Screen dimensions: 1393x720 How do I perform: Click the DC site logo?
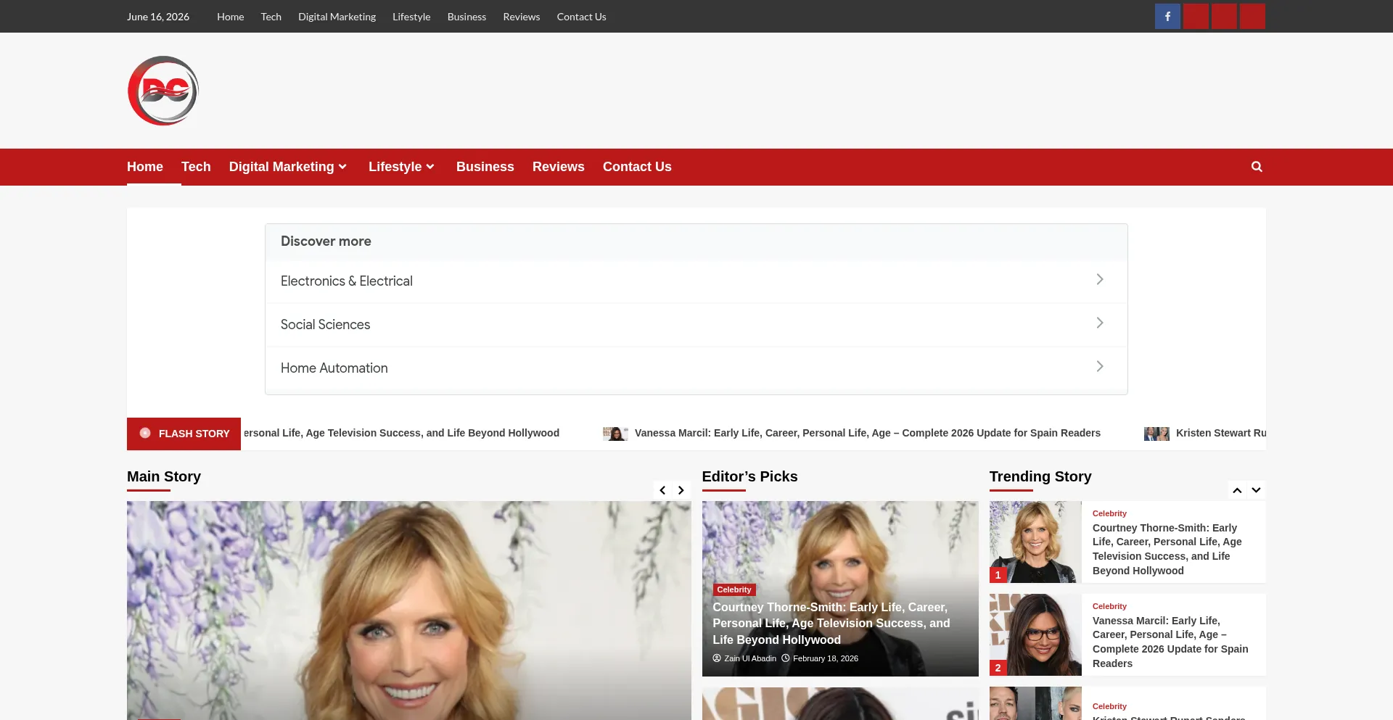click(x=163, y=91)
